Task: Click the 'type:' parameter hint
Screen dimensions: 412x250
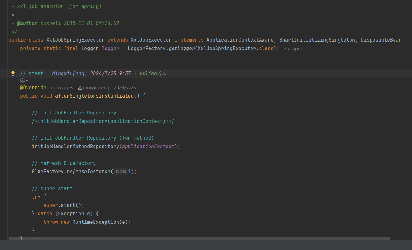Action: click(120, 172)
